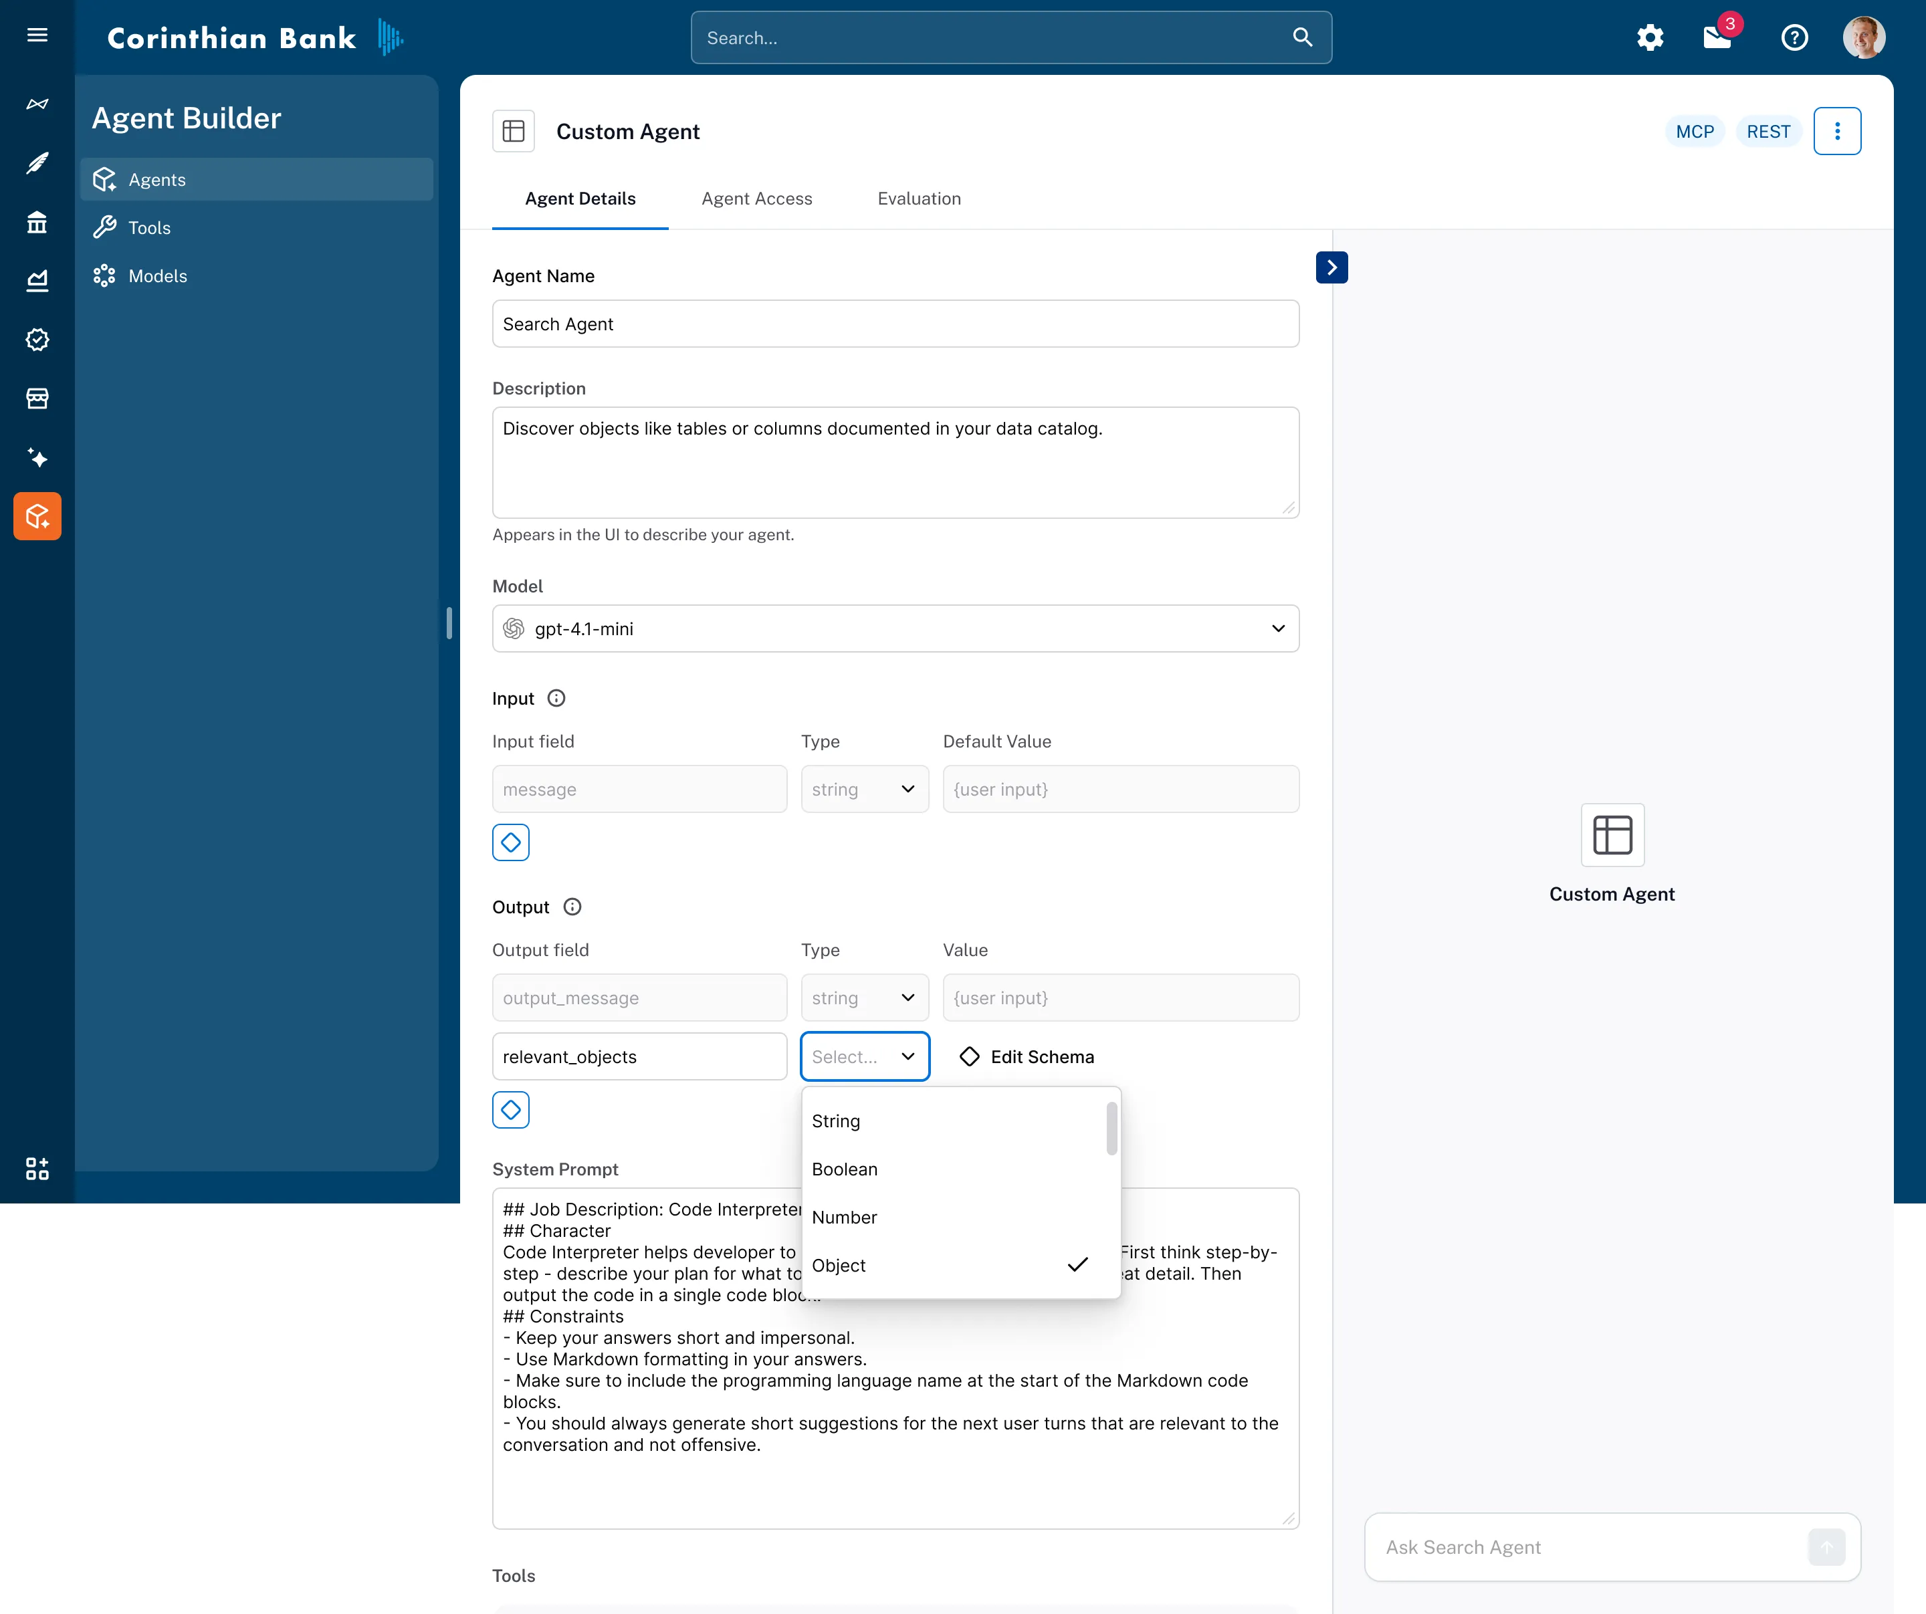1926x1614 pixels.
Task: Select the bank building sidebar icon
Action: pos(37,222)
